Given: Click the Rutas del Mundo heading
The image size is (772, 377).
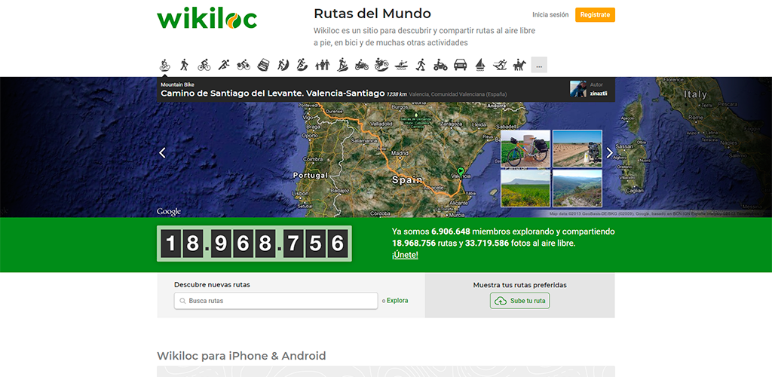Looking at the screenshot, I should [x=372, y=14].
